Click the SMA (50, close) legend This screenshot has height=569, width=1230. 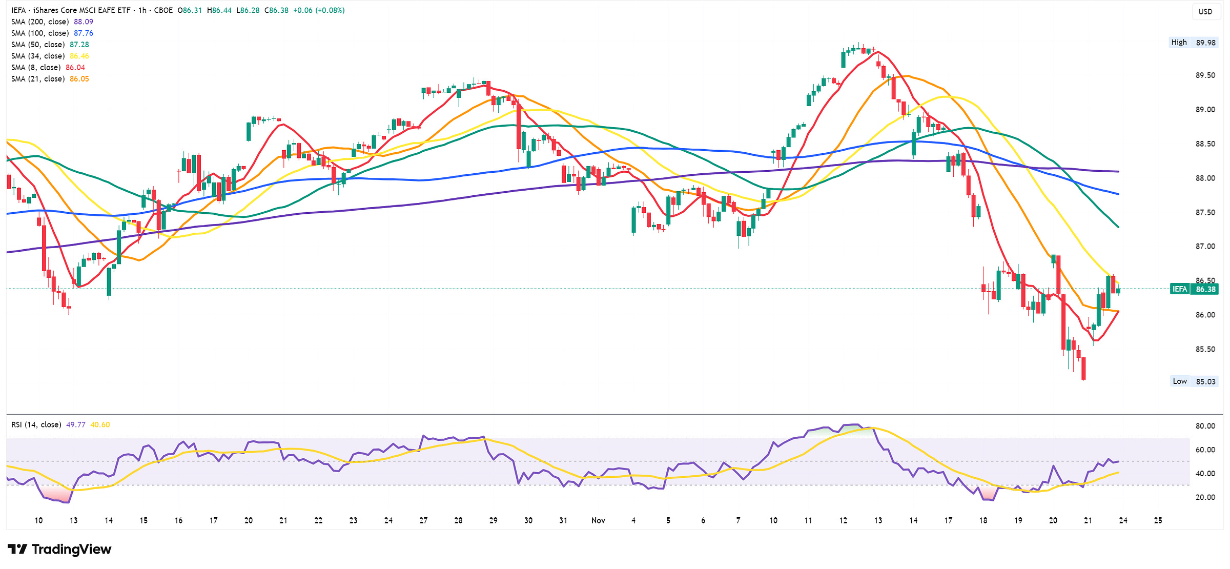38,45
